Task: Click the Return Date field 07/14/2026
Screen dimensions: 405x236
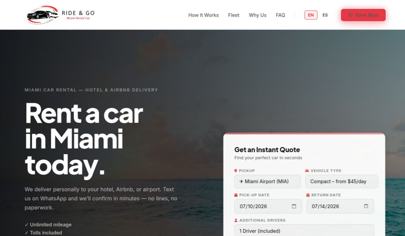Action: pos(340,206)
